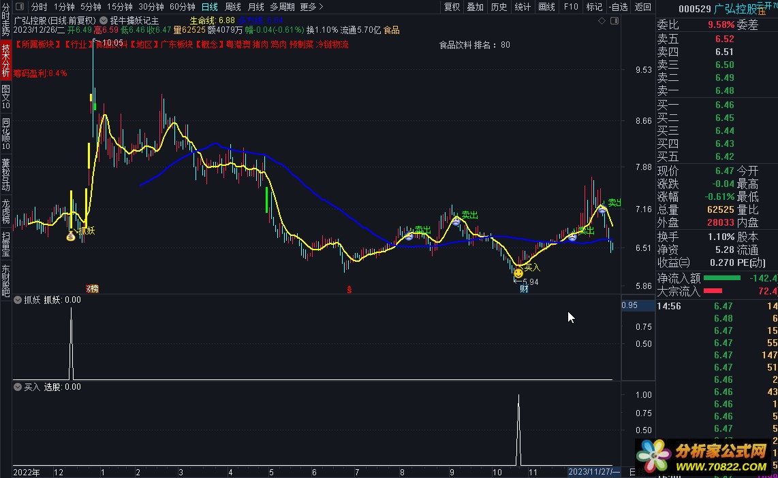Click the 冷链物流 concept link
Screen dimensions: 778x478
[x=332, y=45]
